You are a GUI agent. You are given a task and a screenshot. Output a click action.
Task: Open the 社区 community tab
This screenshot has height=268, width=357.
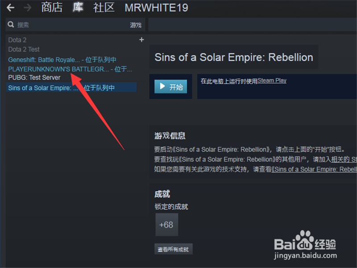[x=104, y=8]
